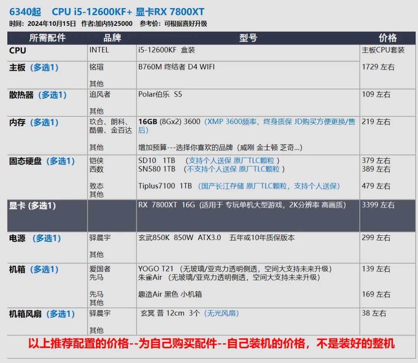Click the '品牌' column header
This screenshot has width=418, height=363.
tap(112, 38)
